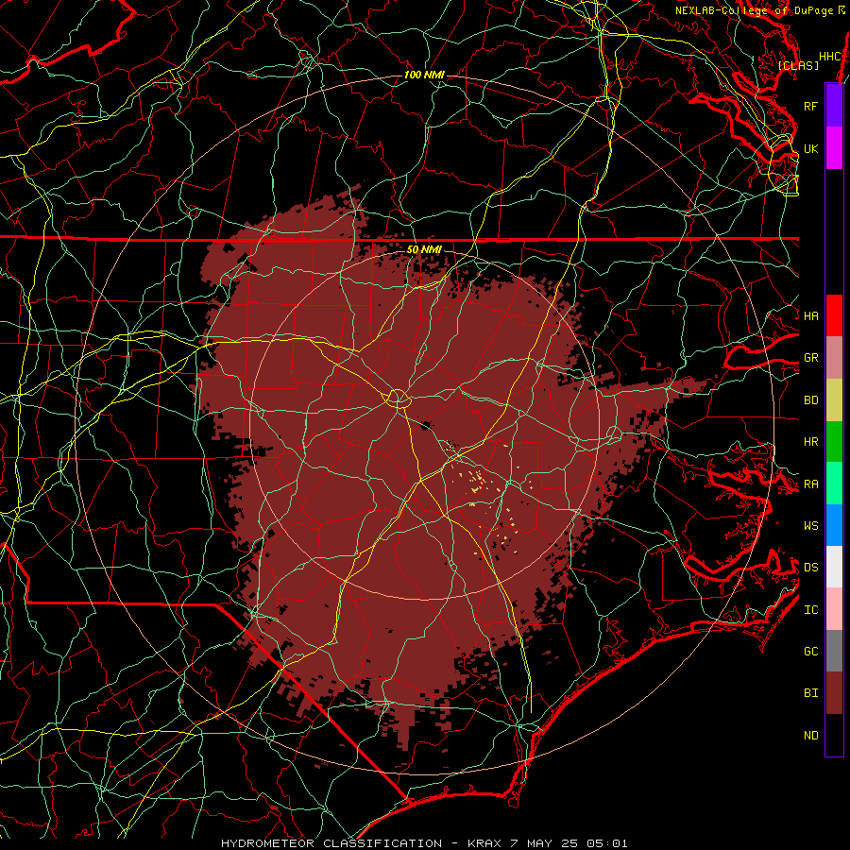Click the UK magenta legend swatch
This screenshot has width=850, height=850.
(834, 148)
